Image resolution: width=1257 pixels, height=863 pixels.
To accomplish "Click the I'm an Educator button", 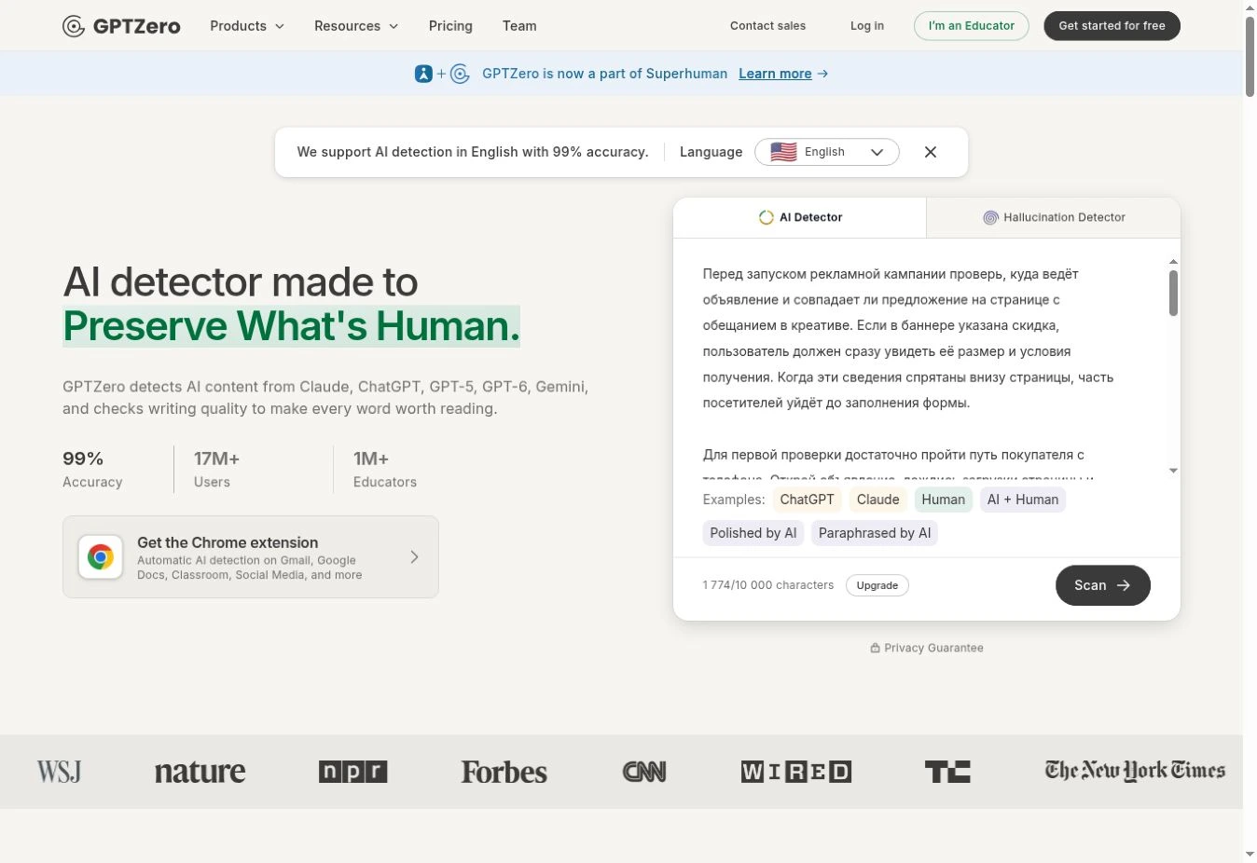I will point(972,26).
